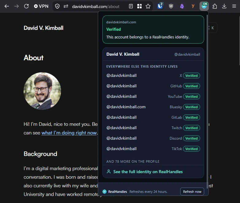Click the forward navigation arrow
This screenshot has height=203, width=240.
(x=17, y=6)
